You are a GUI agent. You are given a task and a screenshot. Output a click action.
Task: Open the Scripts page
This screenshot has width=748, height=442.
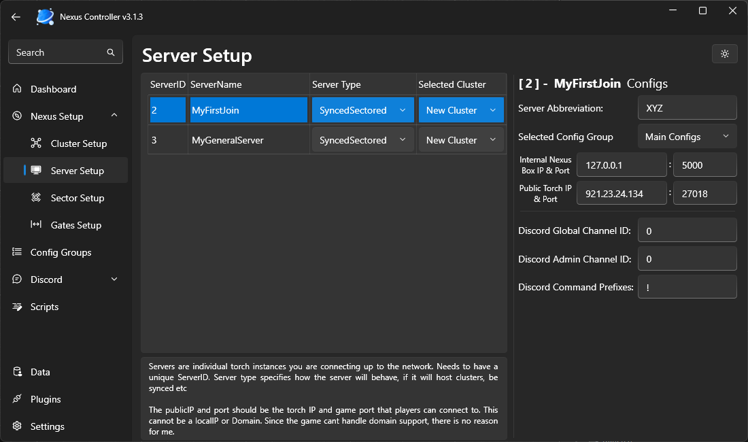click(44, 307)
